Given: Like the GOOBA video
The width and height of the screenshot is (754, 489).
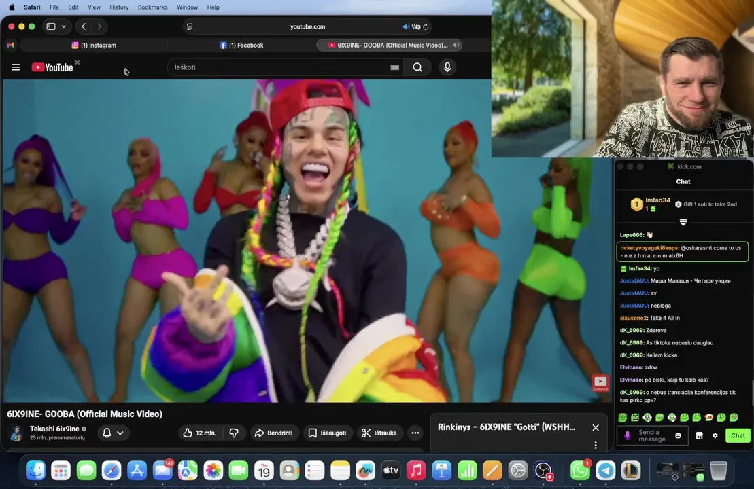Looking at the screenshot, I should (x=200, y=433).
